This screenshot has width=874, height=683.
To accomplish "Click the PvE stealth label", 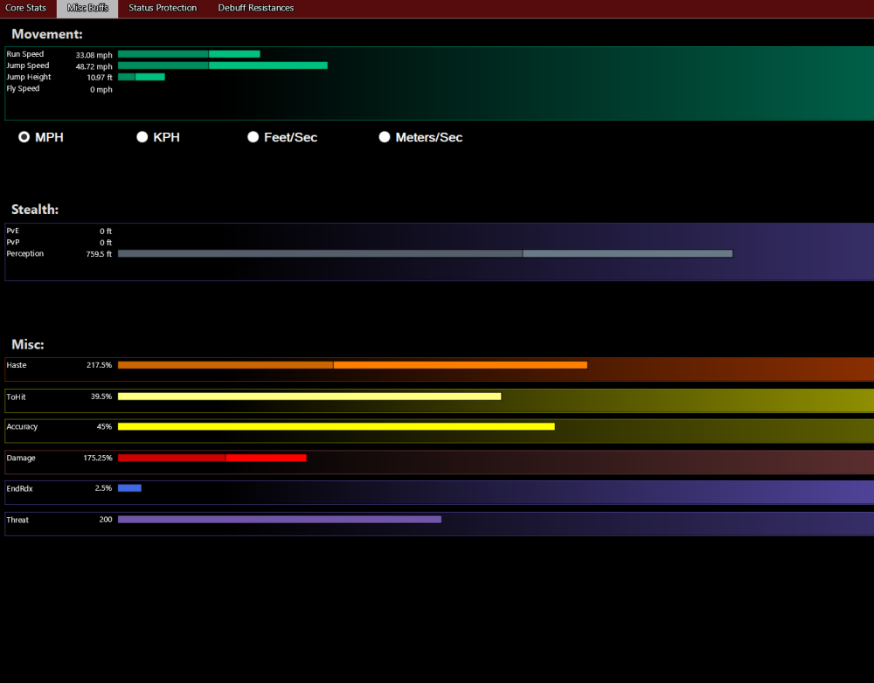I will click(12, 231).
